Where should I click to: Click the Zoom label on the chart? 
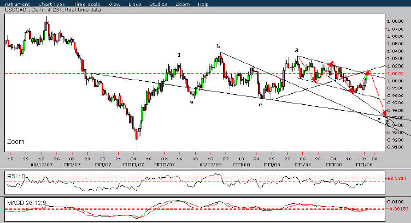click(x=16, y=142)
